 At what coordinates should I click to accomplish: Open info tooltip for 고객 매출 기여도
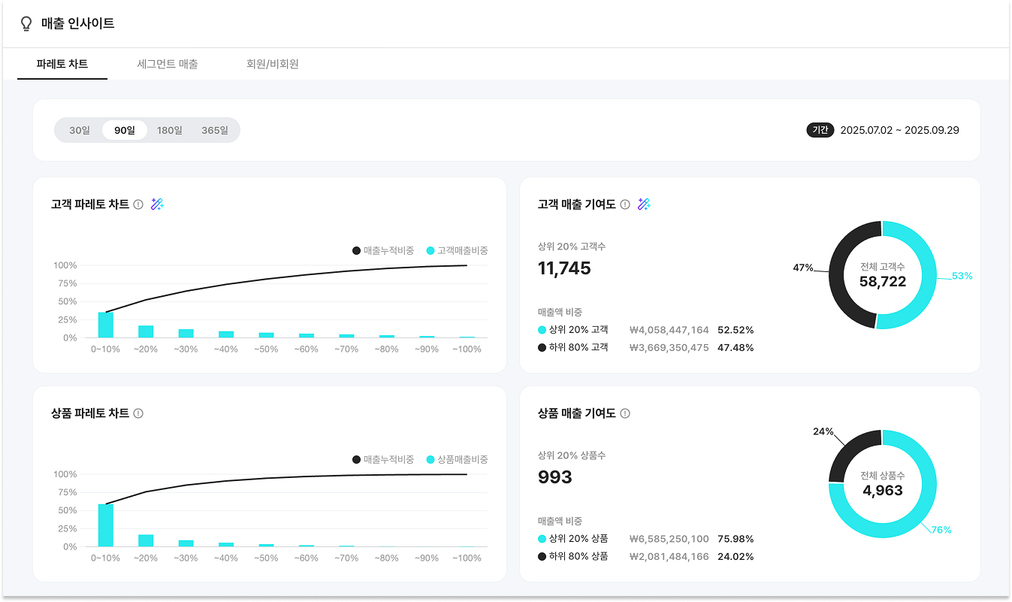625,204
